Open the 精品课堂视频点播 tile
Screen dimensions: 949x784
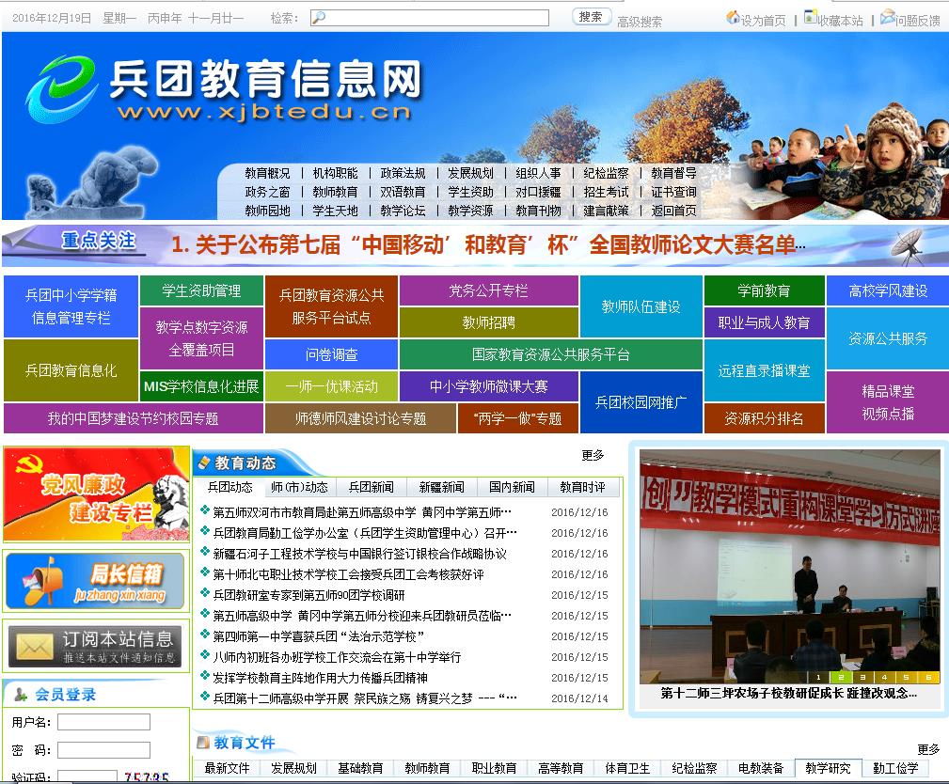[888, 402]
